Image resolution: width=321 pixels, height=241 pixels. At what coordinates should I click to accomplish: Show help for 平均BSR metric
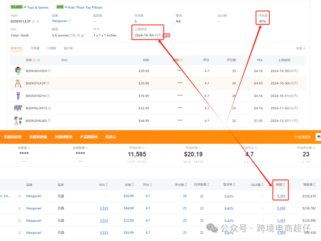143,148
